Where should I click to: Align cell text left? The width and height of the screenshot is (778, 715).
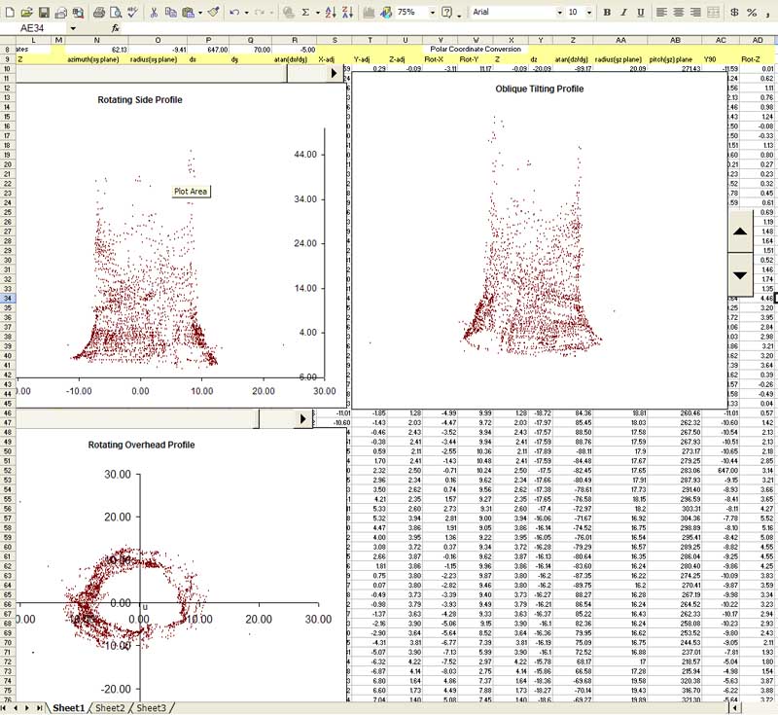tap(661, 13)
